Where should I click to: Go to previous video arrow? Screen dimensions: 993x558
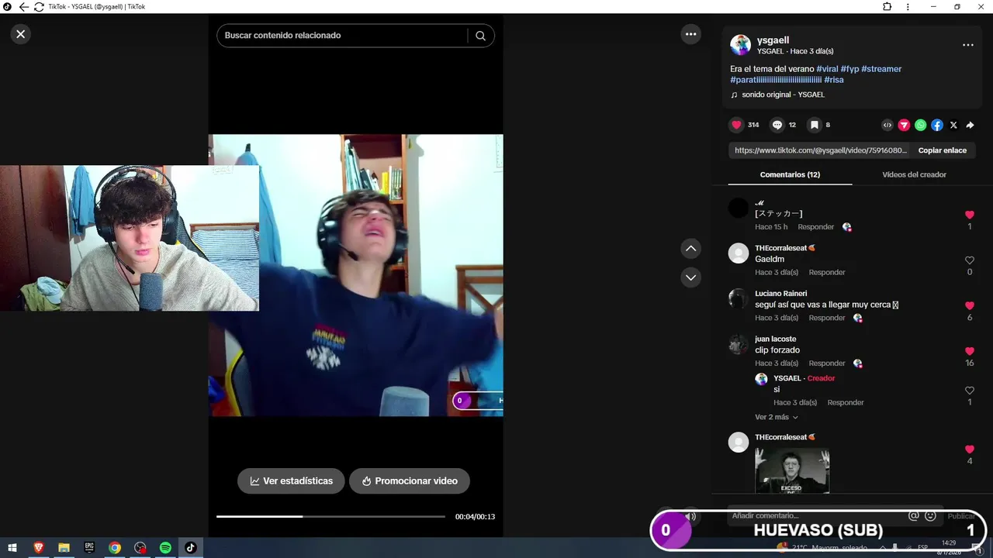click(x=690, y=249)
